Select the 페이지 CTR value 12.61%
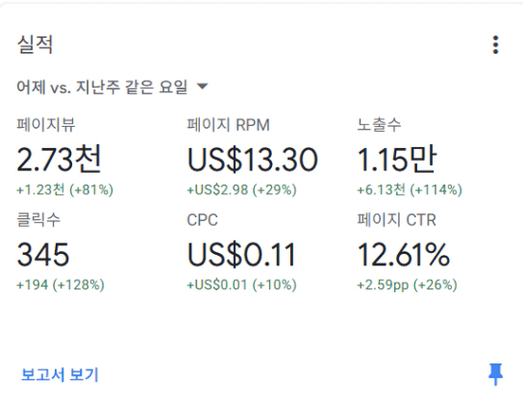 click(404, 255)
